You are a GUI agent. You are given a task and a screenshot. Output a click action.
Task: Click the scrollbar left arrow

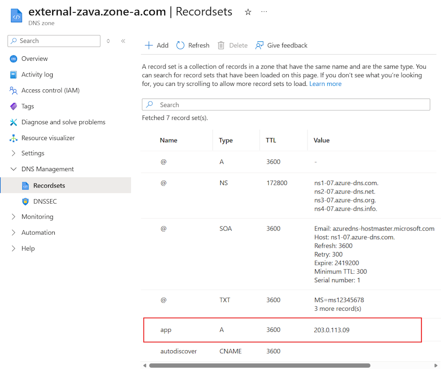click(x=144, y=366)
